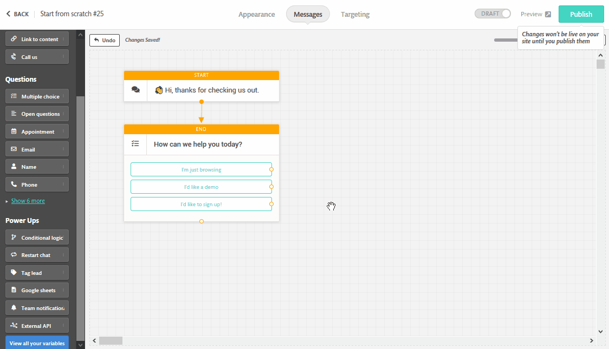Viewport: 609px width, 349px height.
Task: Click connector dot on I'm just browsing
Action: (271, 169)
